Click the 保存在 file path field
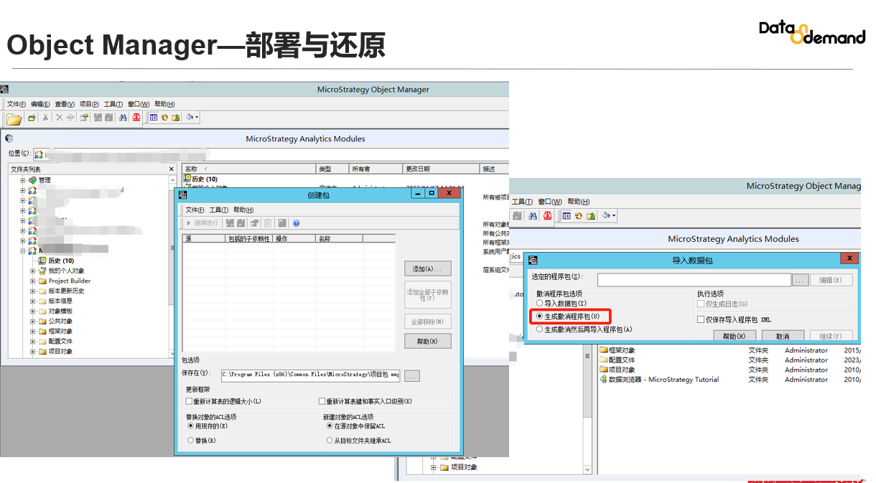Screen dimensions: 876x483 pos(310,375)
